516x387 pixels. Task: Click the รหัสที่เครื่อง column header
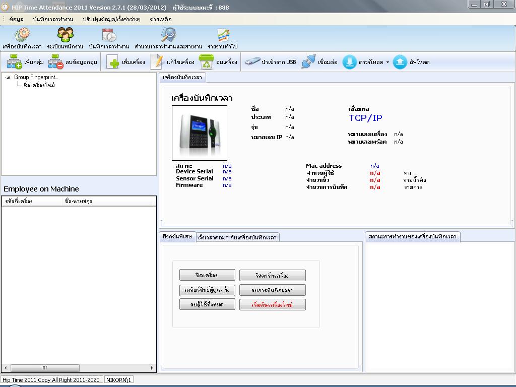32,201
